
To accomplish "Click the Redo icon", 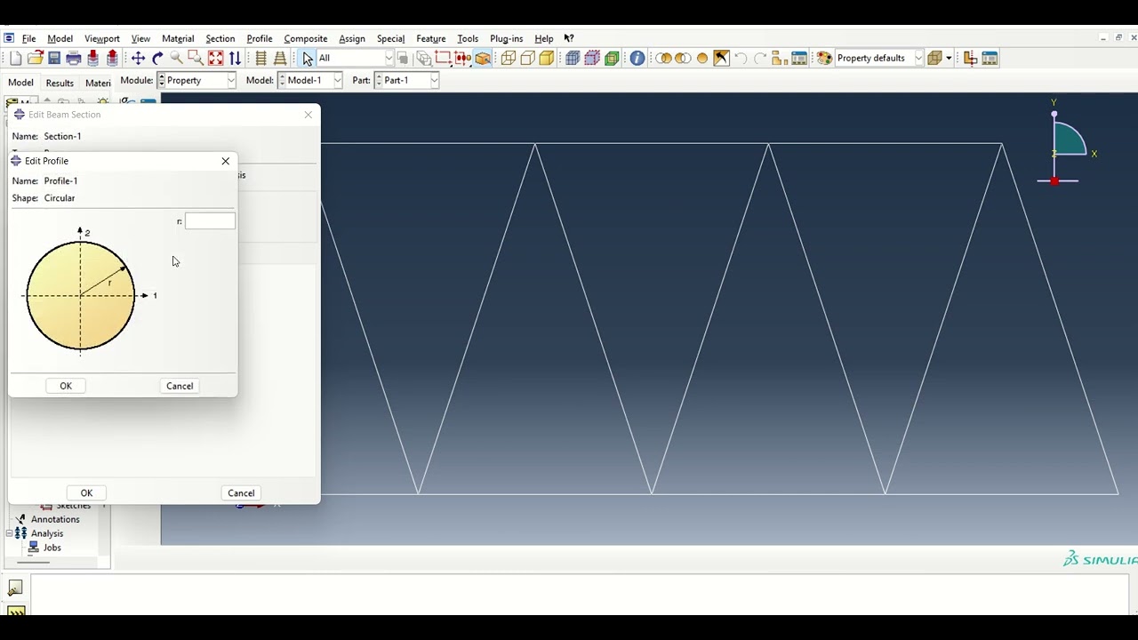I will click(x=760, y=59).
